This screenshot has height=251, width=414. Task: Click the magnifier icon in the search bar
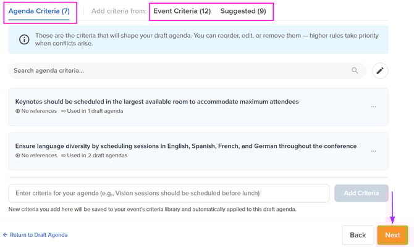point(355,71)
